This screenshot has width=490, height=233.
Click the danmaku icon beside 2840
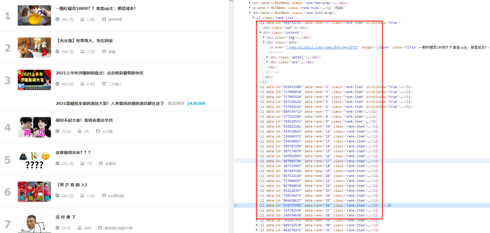pyautogui.click(x=79, y=228)
